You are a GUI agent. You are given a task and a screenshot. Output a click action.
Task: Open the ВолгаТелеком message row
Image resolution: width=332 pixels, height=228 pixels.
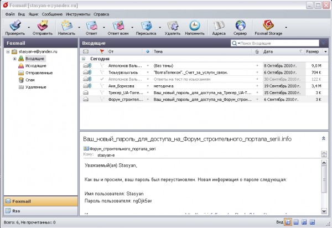[204, 72]
